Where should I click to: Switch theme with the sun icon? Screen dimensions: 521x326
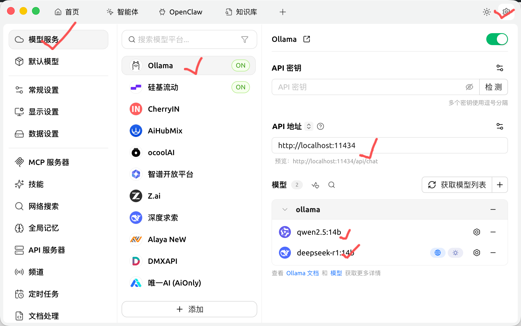(487, 12)
